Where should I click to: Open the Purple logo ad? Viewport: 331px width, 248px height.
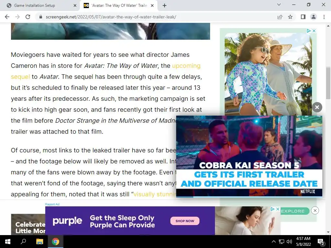67,221
